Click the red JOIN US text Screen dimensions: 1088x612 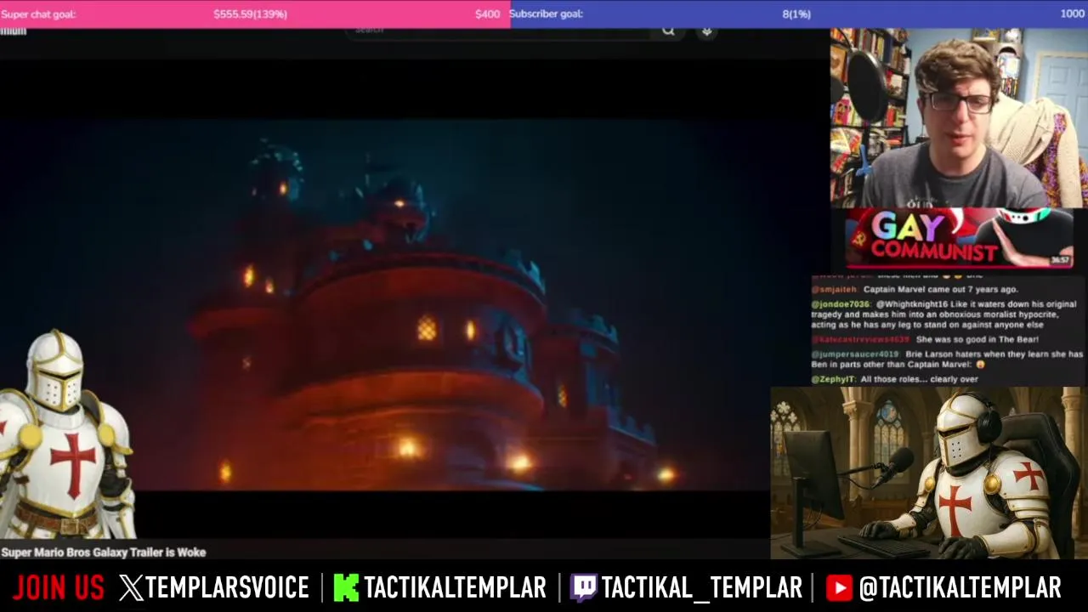coord(59,587)
